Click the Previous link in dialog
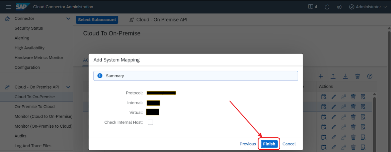391x152 pixels. click(248, 144)
